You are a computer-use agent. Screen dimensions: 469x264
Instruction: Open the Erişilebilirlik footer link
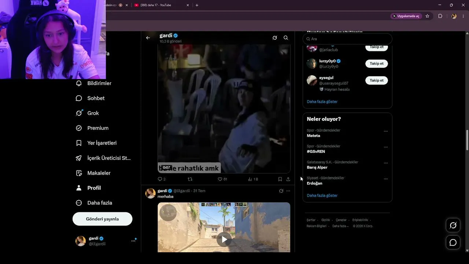(x=360, y=220)
